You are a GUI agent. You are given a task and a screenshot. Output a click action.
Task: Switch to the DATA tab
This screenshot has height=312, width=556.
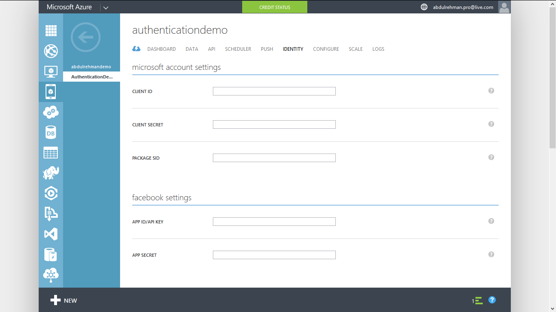(x=192, y=49)
